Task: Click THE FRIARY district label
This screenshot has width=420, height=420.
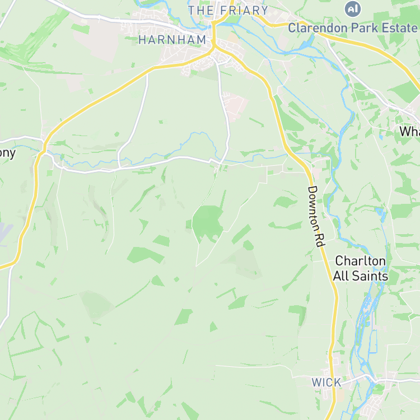Action: (x=228, y=11)
